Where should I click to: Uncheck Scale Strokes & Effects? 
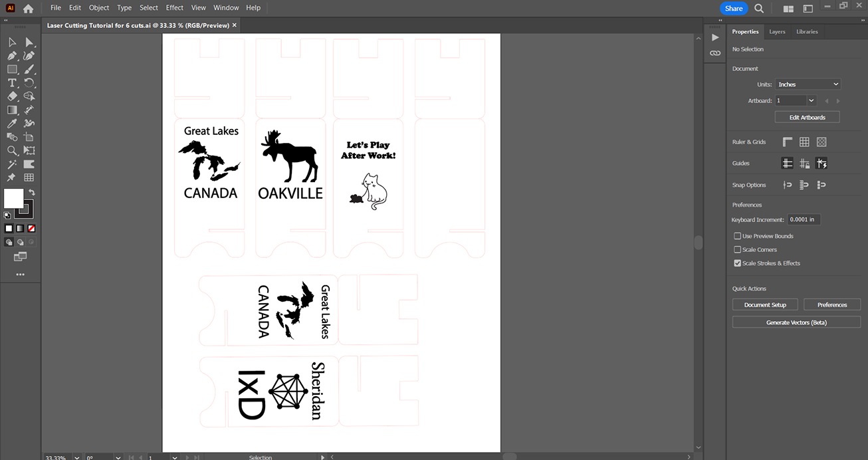(737, 263)
